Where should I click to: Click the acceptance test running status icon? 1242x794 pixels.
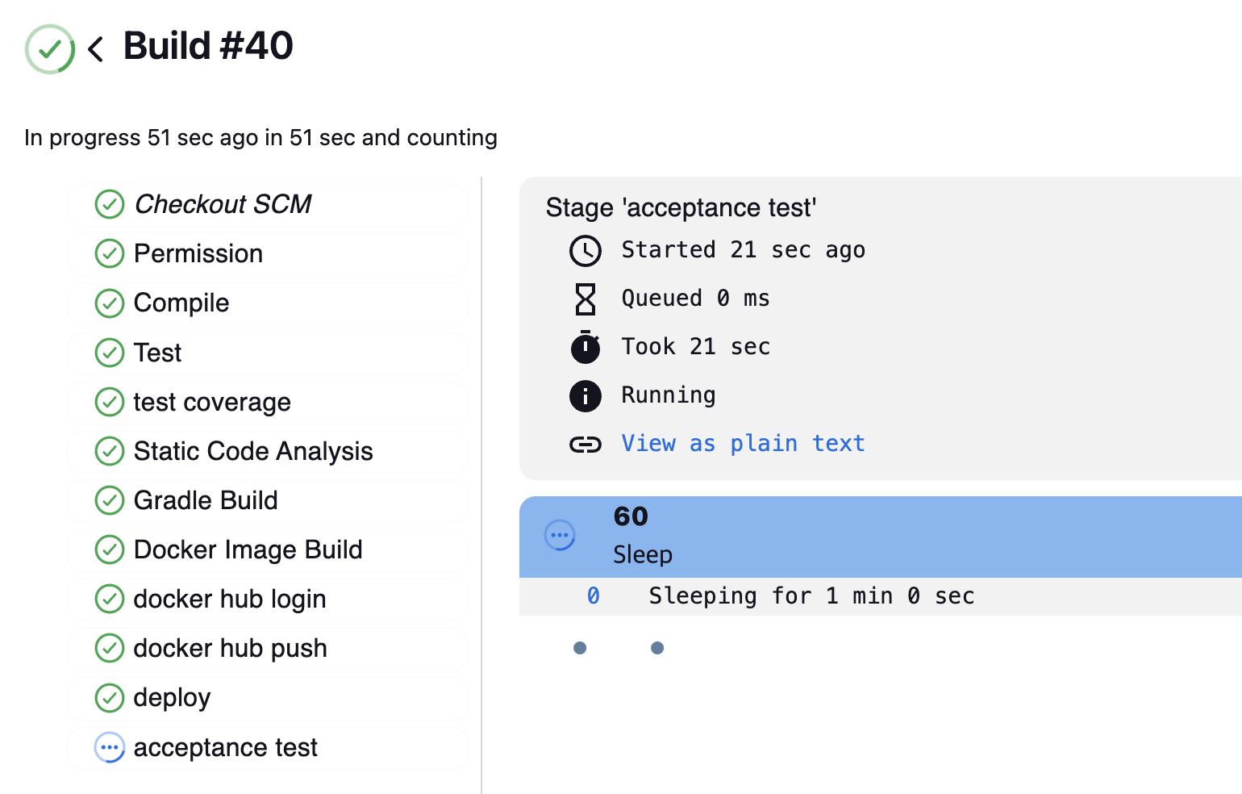click(x=110, y=748)
